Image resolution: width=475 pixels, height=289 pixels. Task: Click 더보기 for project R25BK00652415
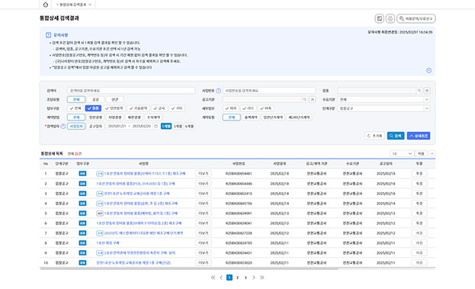(x=204, y=193)
